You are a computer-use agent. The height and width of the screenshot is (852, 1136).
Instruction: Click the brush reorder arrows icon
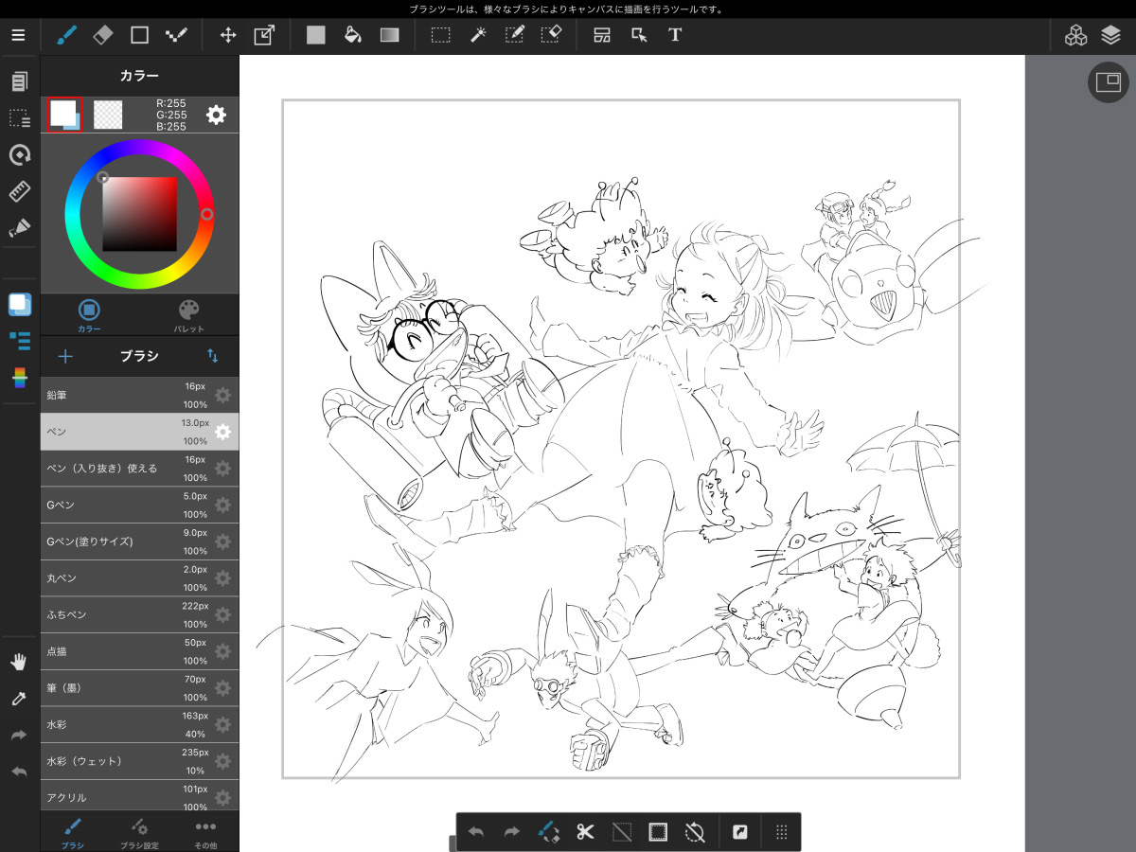213,356
